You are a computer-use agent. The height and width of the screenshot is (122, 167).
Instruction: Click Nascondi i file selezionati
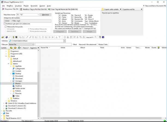[88, 45]
